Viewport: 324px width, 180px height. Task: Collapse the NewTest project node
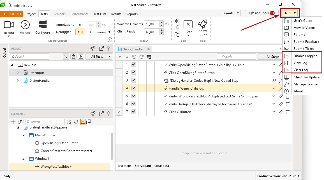click(x=12, y=65)
